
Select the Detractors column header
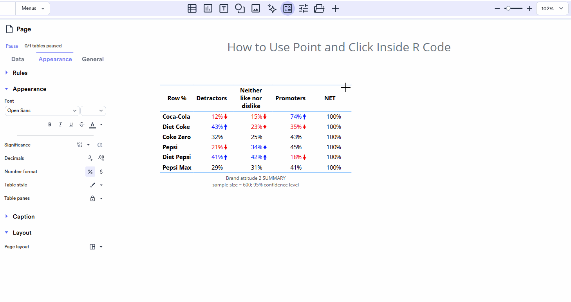tap(211, 98)
